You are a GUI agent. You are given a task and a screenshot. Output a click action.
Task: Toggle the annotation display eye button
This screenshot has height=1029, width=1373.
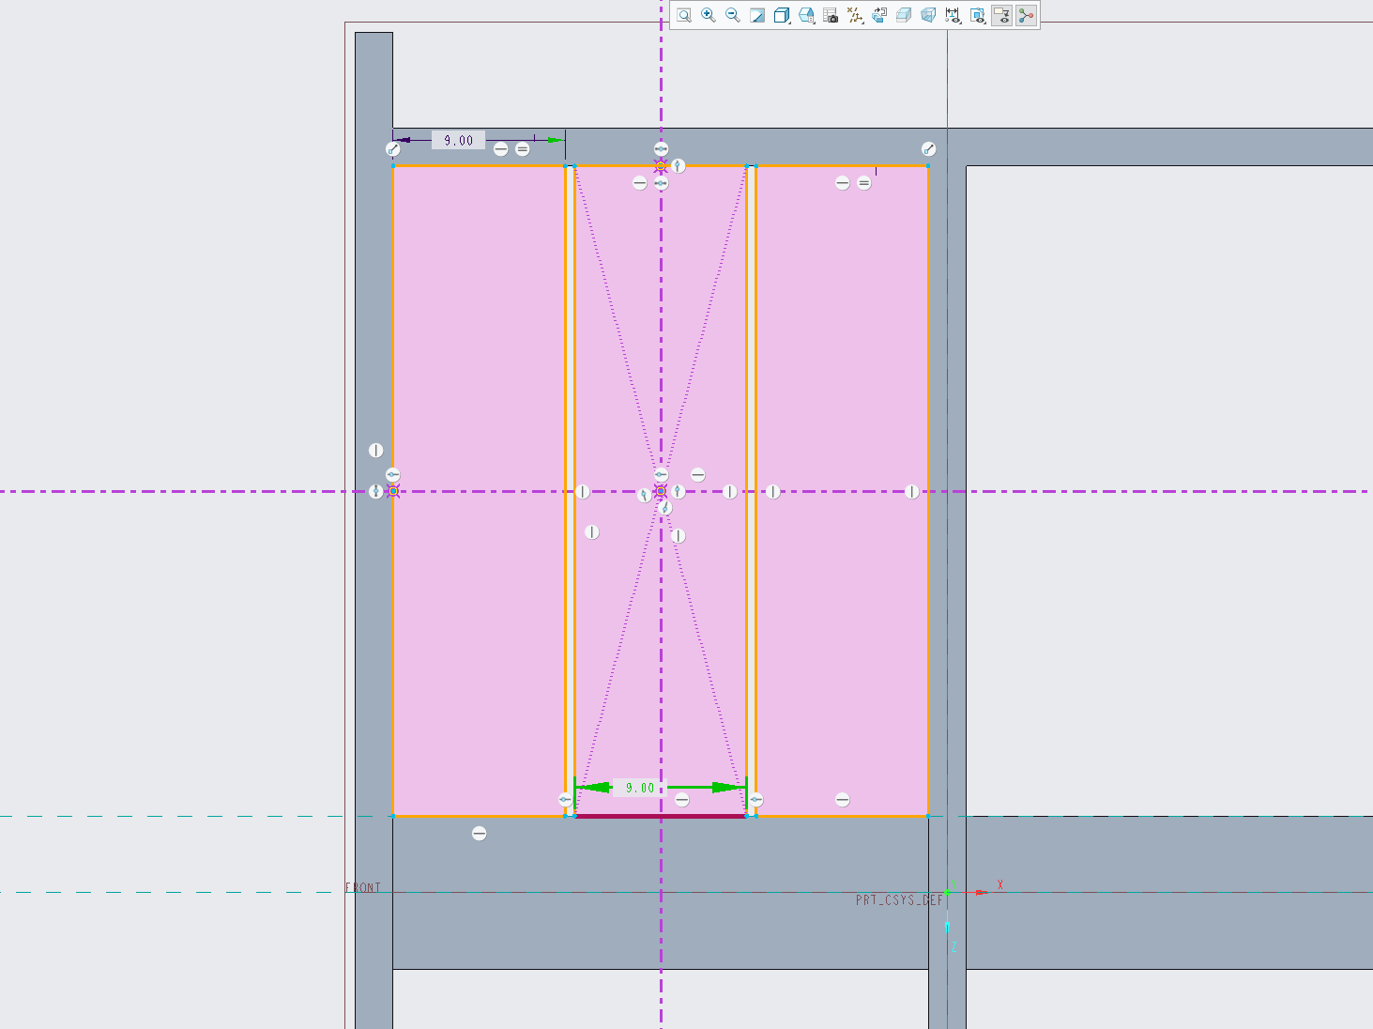point(1002,15)
